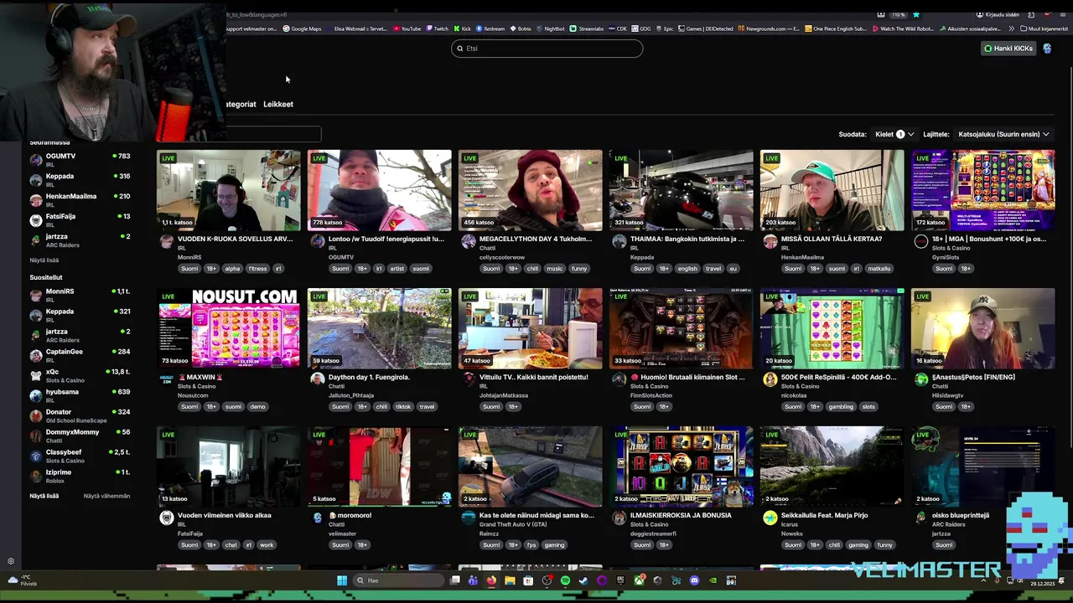Viewport: 1073px width, 603px height.
Task: Launch Steam from the taskbar
Action: point(583,580)
